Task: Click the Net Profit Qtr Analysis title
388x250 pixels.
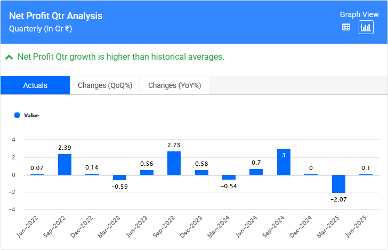Action: (56, 16)
